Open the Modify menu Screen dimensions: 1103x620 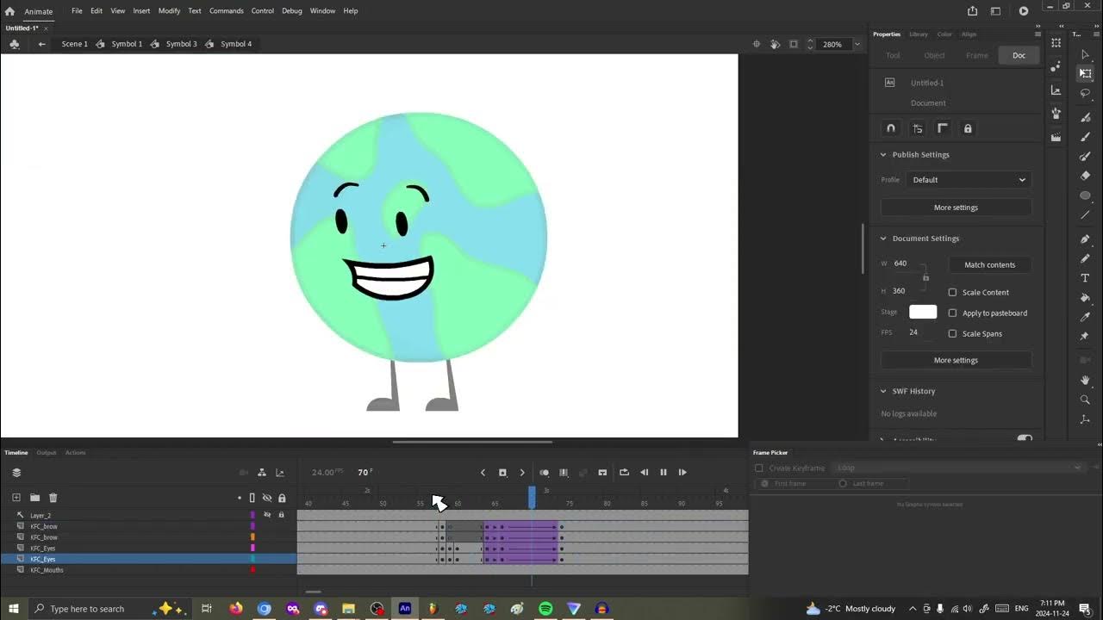click(x=169, y=11)
